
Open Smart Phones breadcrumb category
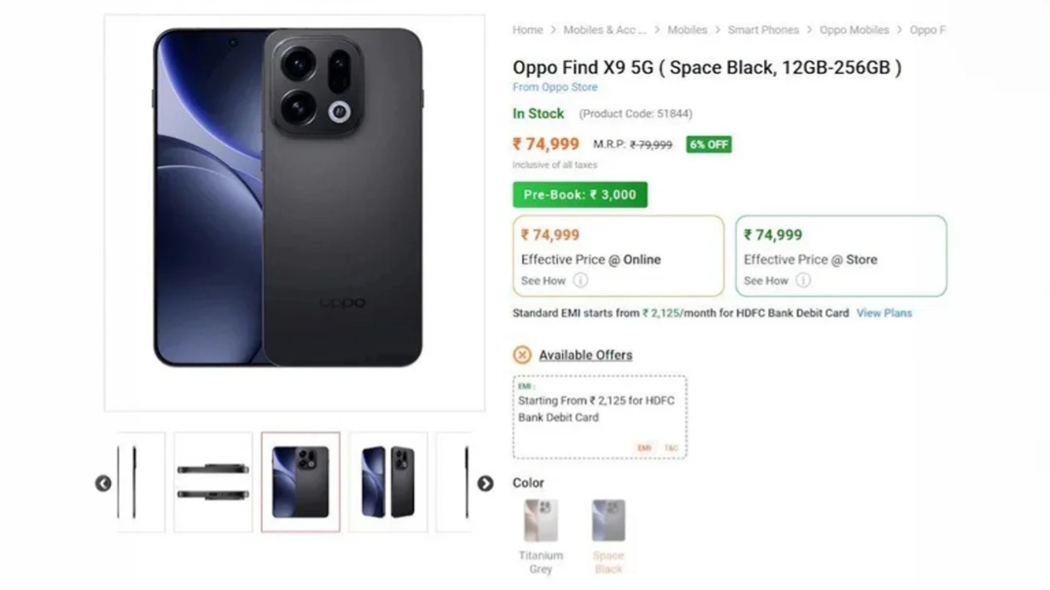click(762, 30)
